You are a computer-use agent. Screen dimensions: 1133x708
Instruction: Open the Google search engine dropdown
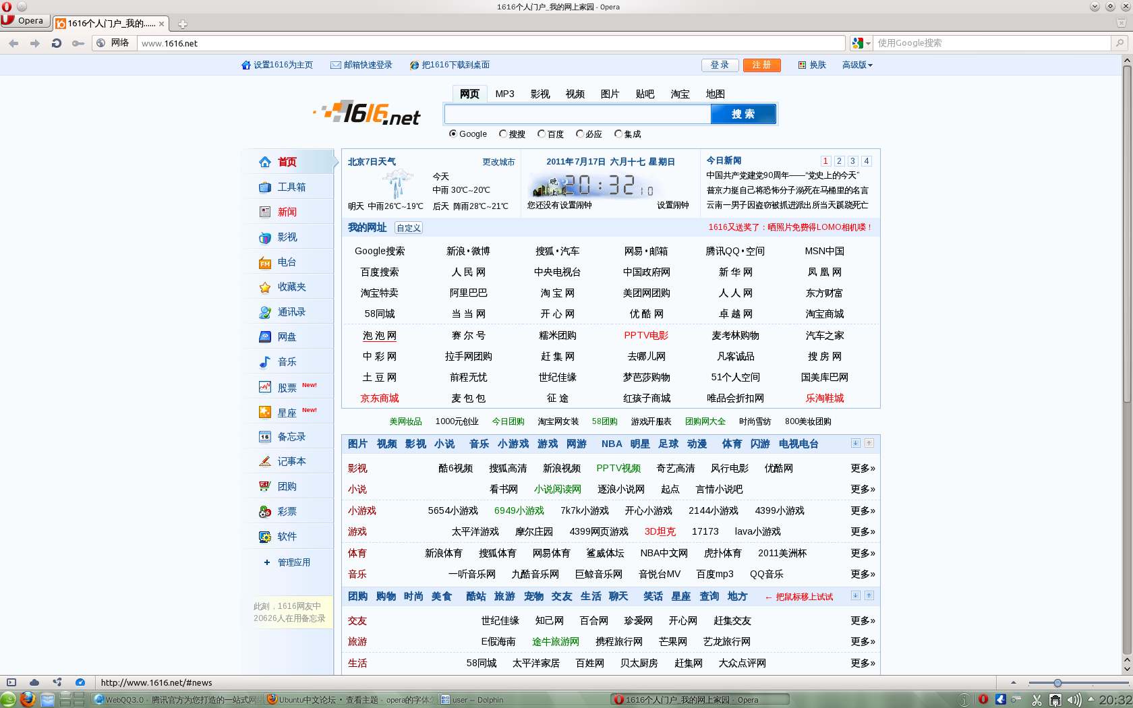[x=861, y=43]
